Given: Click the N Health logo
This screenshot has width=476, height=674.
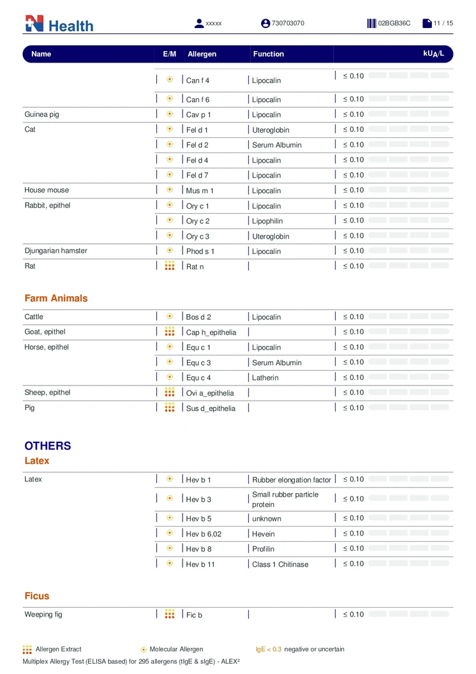Looking at the screenshot, I should (59, 24).
